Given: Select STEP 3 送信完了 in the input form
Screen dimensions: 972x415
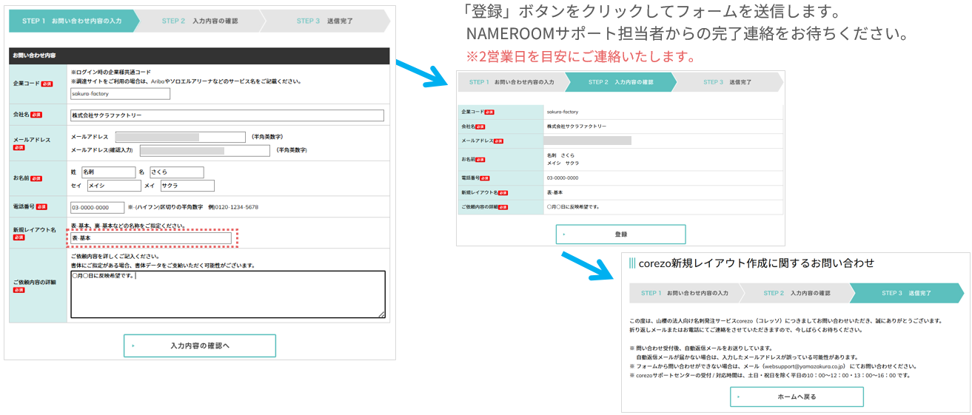Looking at the screenshot, I should [324, 21].
